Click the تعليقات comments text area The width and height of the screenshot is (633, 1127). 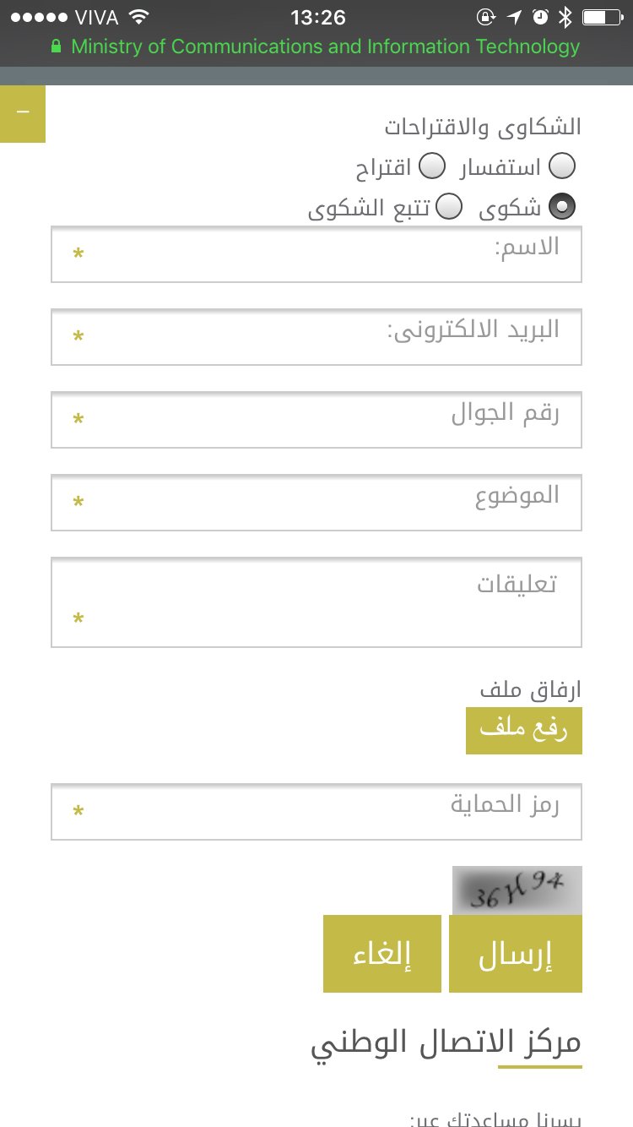pyautogui.click(x=316, y=602)
